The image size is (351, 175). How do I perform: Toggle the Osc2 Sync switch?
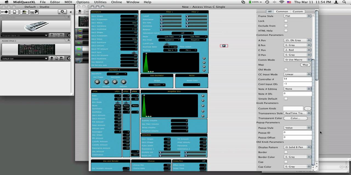coord(134,52)
